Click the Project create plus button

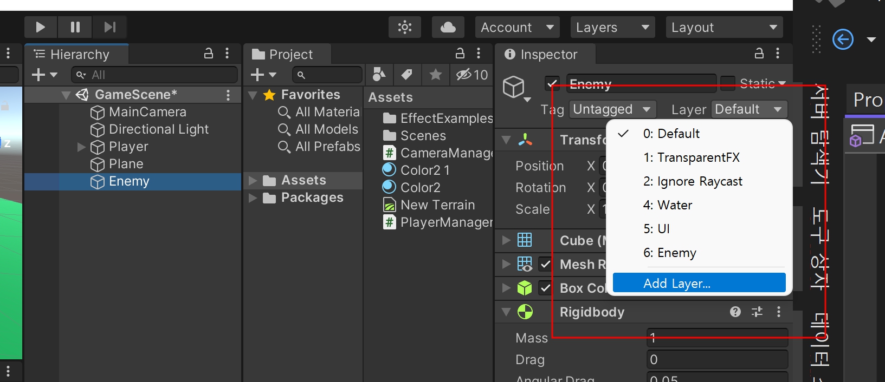264,75
